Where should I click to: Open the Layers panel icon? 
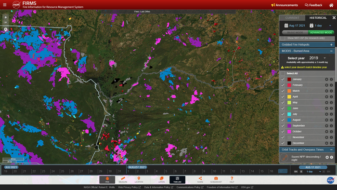pyautogui.click(x=161, y=180)
